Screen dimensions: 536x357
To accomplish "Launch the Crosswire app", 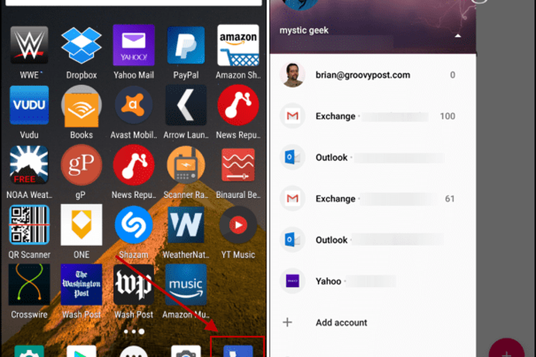I will [x=29, y=285].
